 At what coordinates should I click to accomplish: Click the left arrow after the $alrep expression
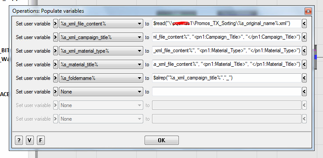pyautogui.click(x=304, y=78)
